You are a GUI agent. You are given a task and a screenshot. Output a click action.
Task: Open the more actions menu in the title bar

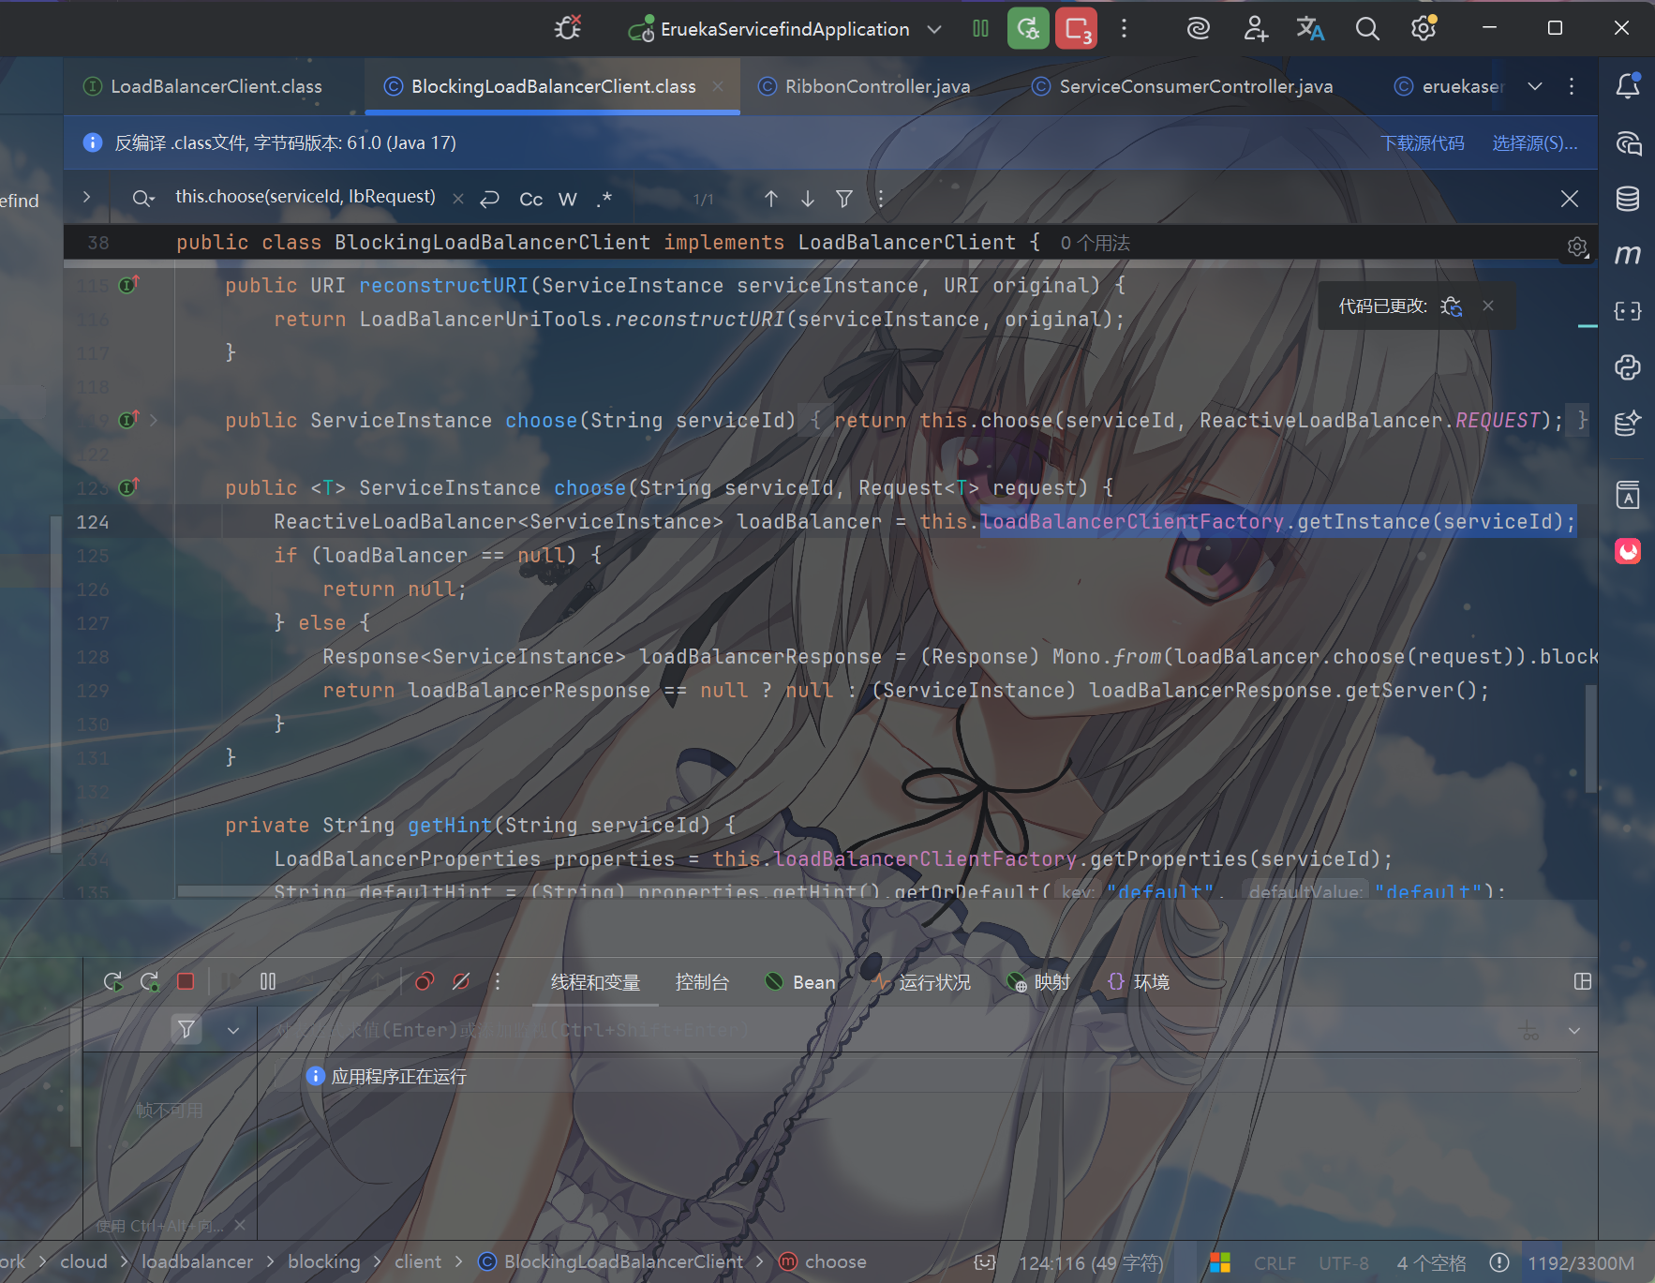point(1124,29)
